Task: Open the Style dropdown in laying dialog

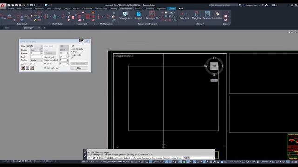Action: click(x=34, y=46)
